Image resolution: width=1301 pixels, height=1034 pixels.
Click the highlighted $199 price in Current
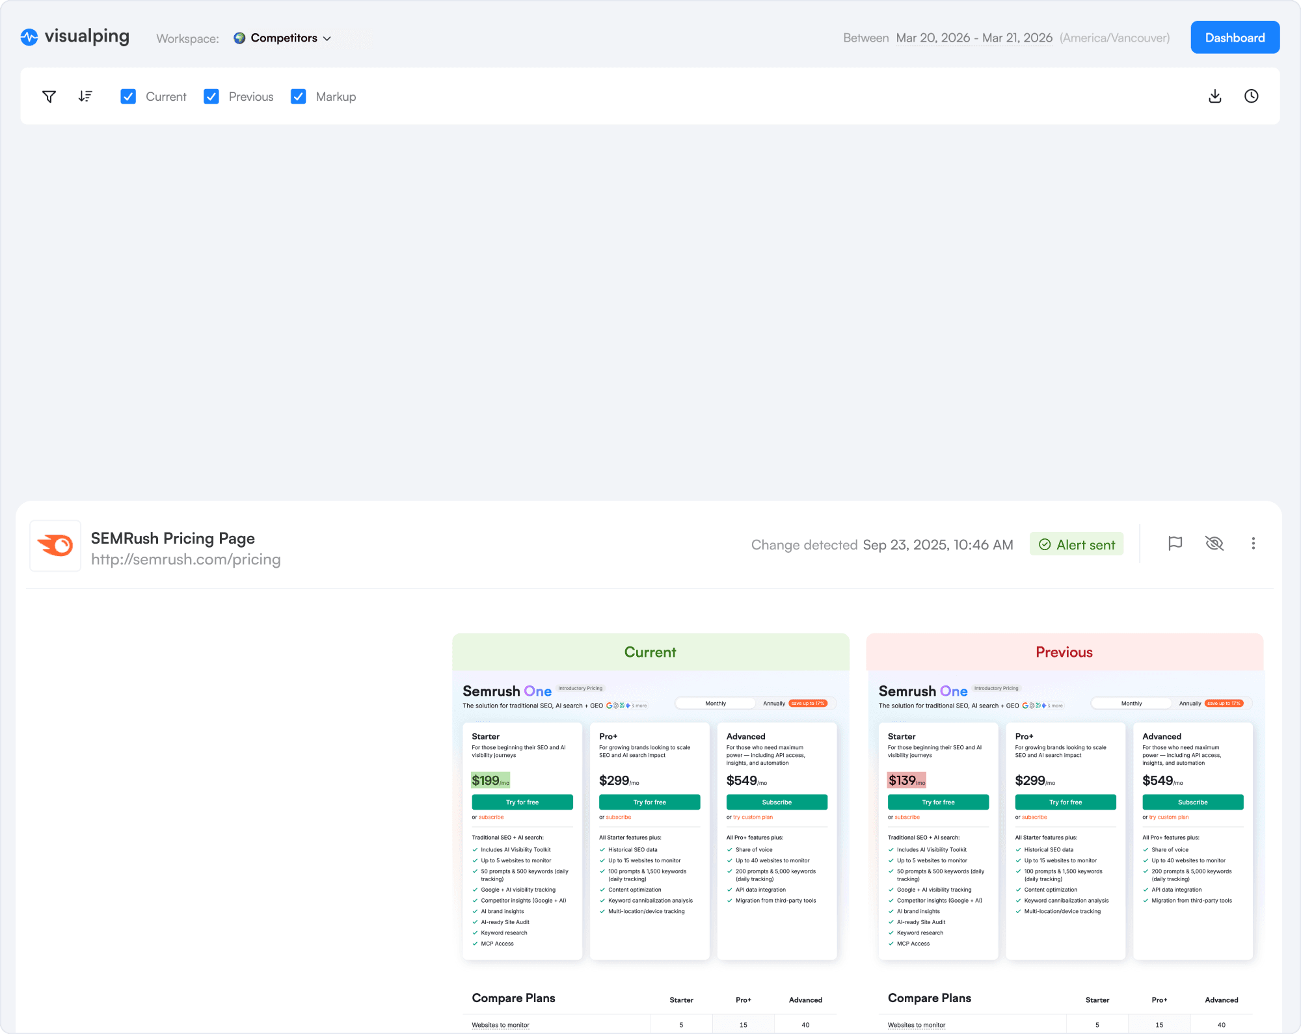pos(490,780)
